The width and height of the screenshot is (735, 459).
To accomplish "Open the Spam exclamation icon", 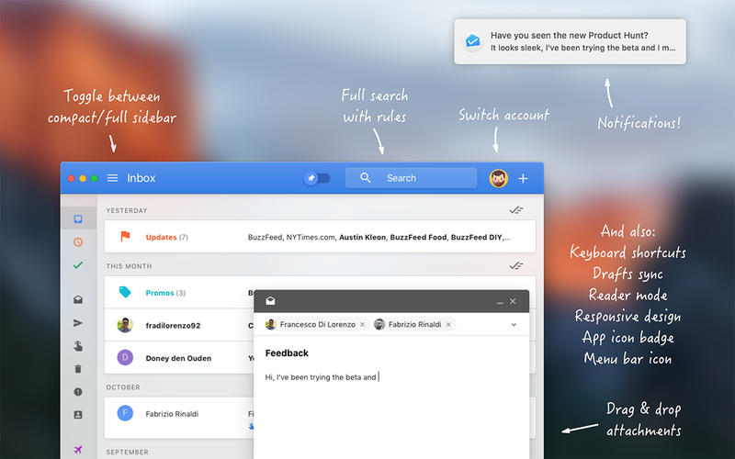I will click(x=78, y=392).
